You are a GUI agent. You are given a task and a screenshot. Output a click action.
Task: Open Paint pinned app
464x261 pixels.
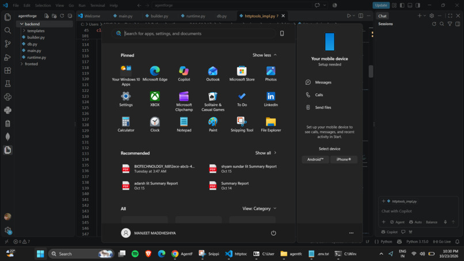coord(213,124)
